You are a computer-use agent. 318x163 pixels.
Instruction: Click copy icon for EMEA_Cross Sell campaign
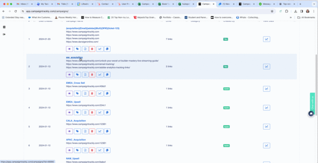coord(107,94)
